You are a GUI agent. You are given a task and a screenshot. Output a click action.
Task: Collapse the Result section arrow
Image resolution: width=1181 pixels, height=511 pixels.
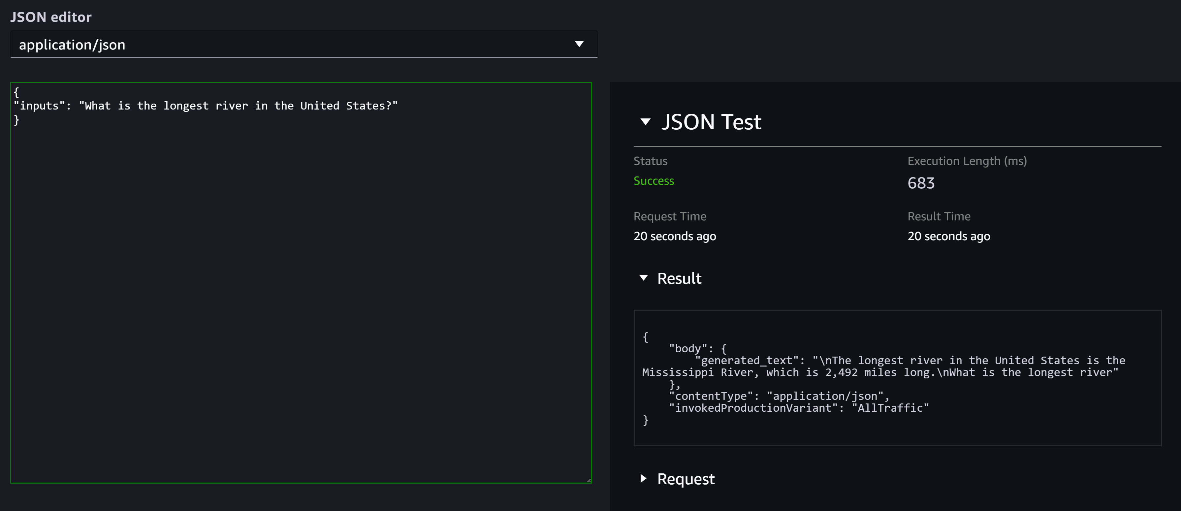pos(643,278)
